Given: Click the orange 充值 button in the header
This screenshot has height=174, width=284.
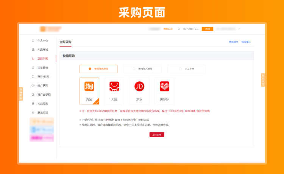Looking at the screenshot, I should point(208,29).
